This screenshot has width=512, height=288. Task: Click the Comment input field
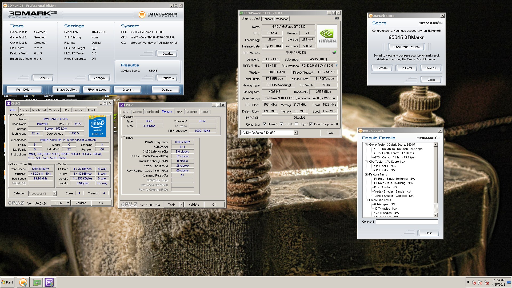pyautogui.click(x=407, y=222)
